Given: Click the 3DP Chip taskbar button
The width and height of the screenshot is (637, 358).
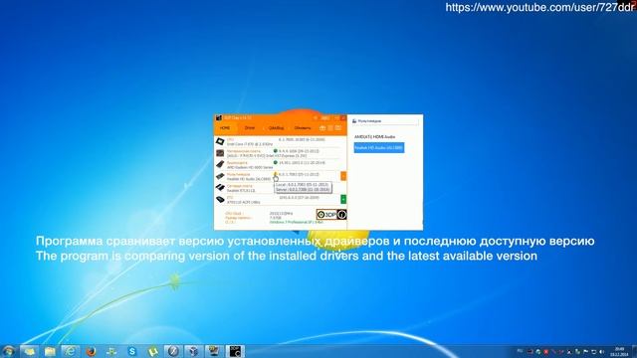Looking at the screenshot, I should (235, 351).
